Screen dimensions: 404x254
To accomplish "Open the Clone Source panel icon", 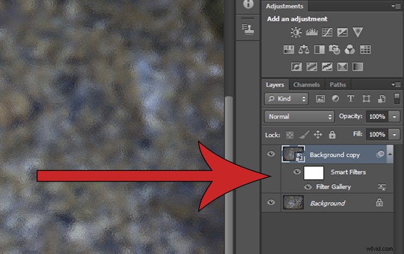I will pyautogui.click(x=248, y=29).
